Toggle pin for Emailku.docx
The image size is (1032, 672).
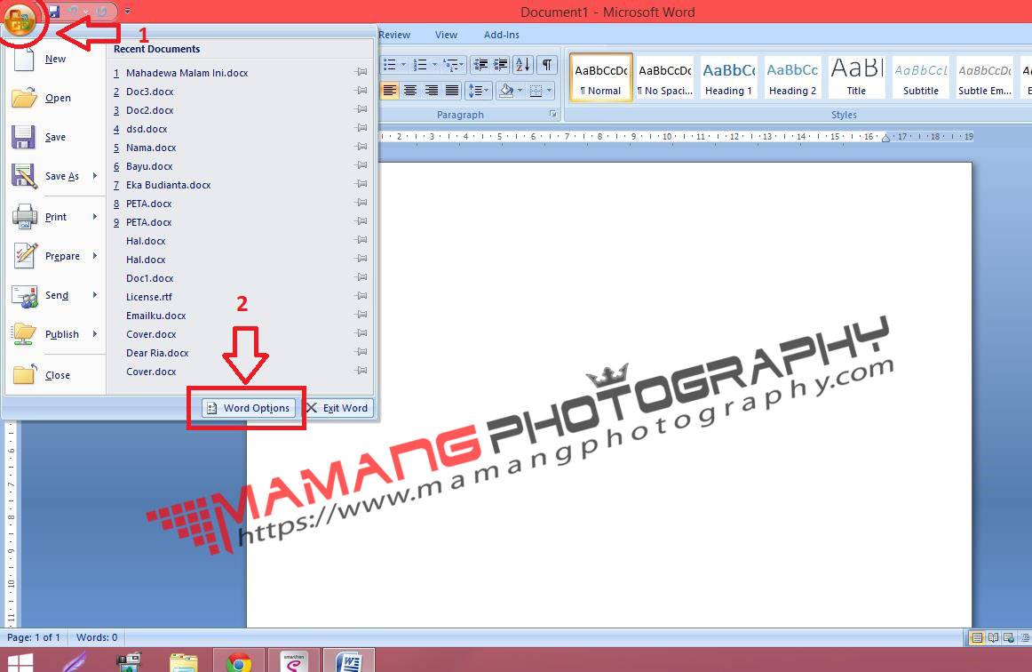click(361, 315)
